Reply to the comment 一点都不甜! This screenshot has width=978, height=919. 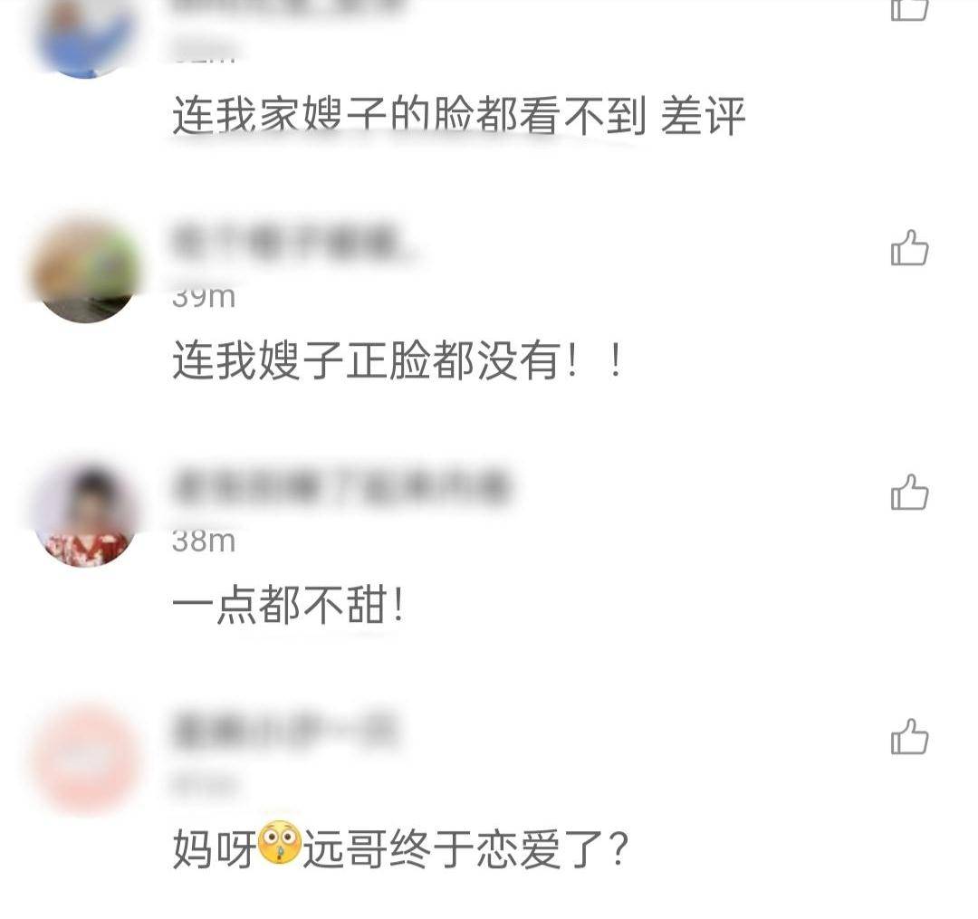pos(288,605)
